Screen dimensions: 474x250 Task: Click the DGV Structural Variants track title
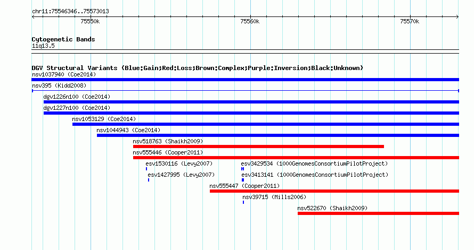(197, 68)
